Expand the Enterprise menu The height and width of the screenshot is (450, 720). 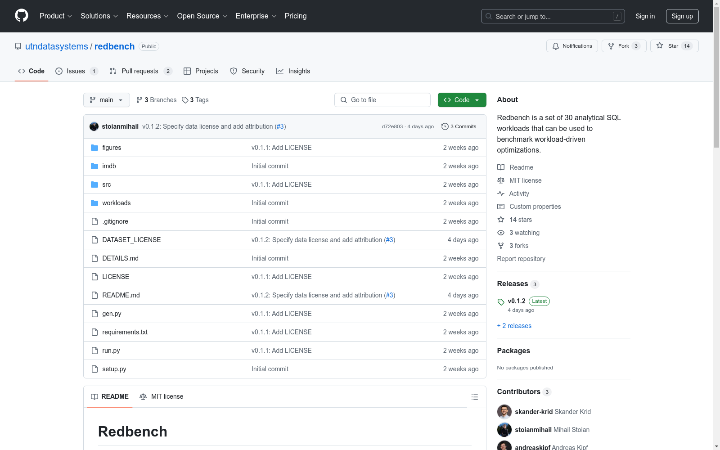point(256,16)
